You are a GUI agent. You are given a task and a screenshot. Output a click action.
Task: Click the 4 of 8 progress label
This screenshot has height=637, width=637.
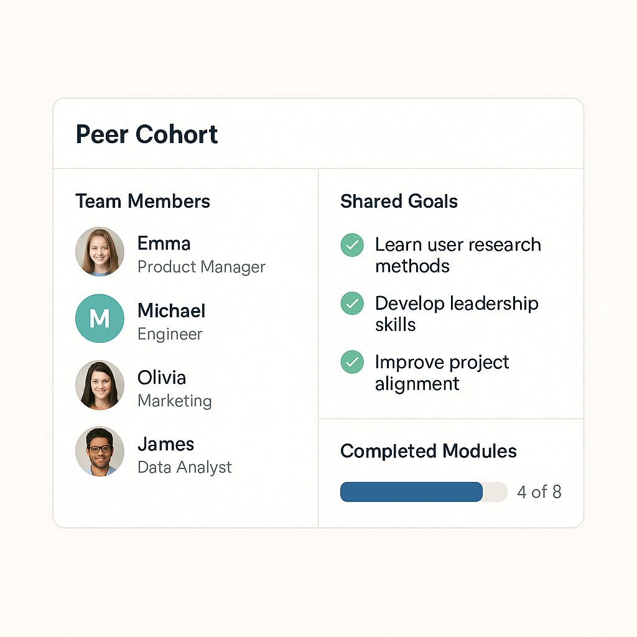539,492
